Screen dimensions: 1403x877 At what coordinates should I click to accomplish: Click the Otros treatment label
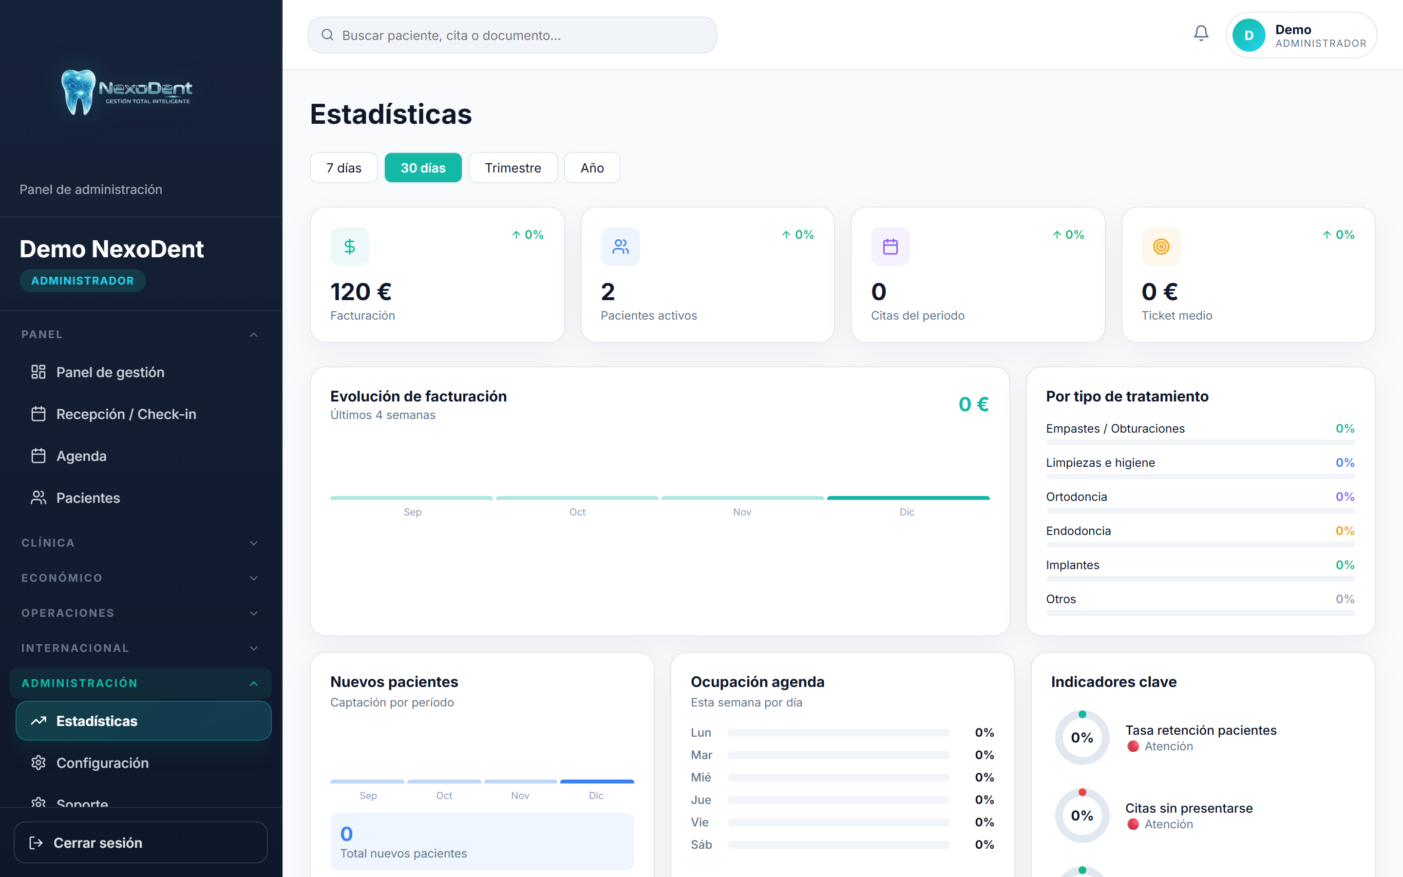(1061, 599)
